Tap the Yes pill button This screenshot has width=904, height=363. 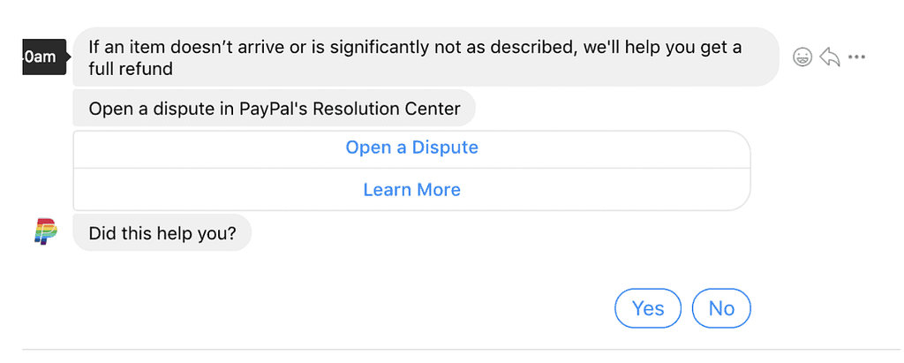click(x=648, y=308)
